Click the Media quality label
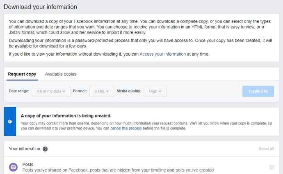283x174 pixels. point(129,91)
